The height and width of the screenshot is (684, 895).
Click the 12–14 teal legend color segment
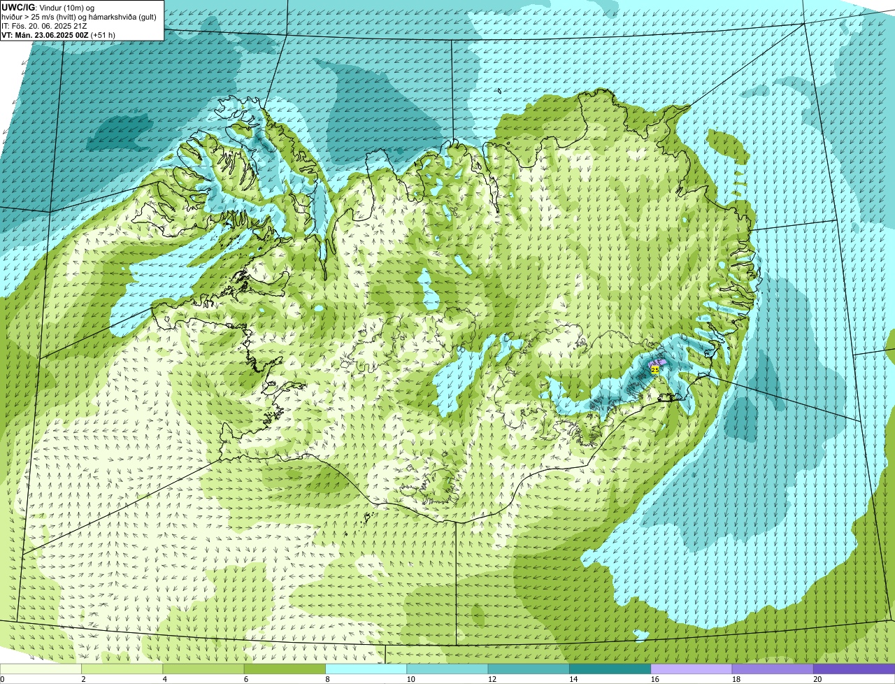[x=529, y=669]
